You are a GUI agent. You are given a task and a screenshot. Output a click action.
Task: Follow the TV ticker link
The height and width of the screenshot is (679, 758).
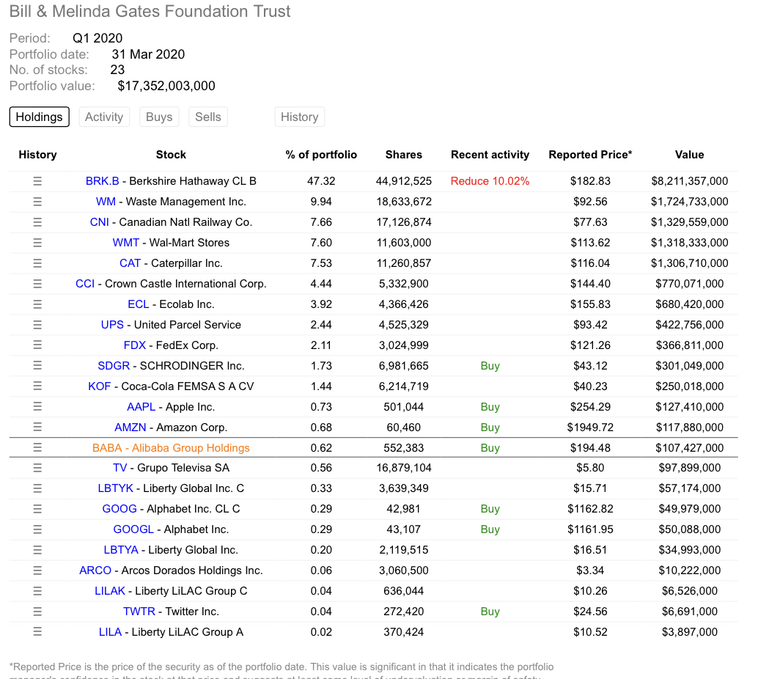(119, 468)
